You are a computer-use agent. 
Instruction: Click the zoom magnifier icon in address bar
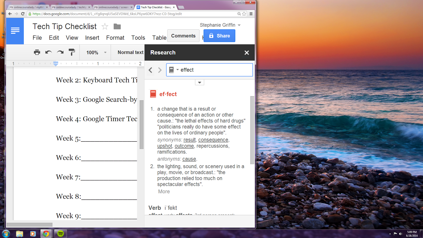tap(239, 14)
